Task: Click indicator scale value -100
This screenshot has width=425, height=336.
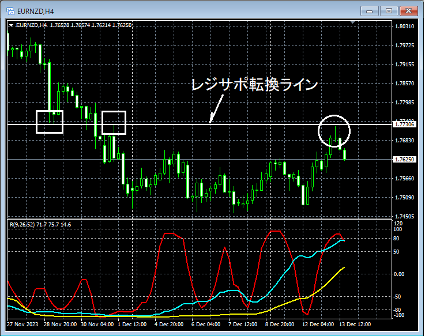Action: [x=398, y=315]
